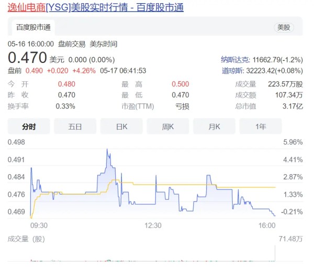Screen dimensions: 314x267
Task: Switch to the 1年 chart tab
Action: tap(261, 126)
